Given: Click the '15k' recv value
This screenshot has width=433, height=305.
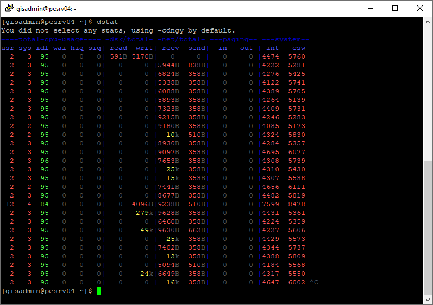Looking at the screenshot, I should (173, 178).
